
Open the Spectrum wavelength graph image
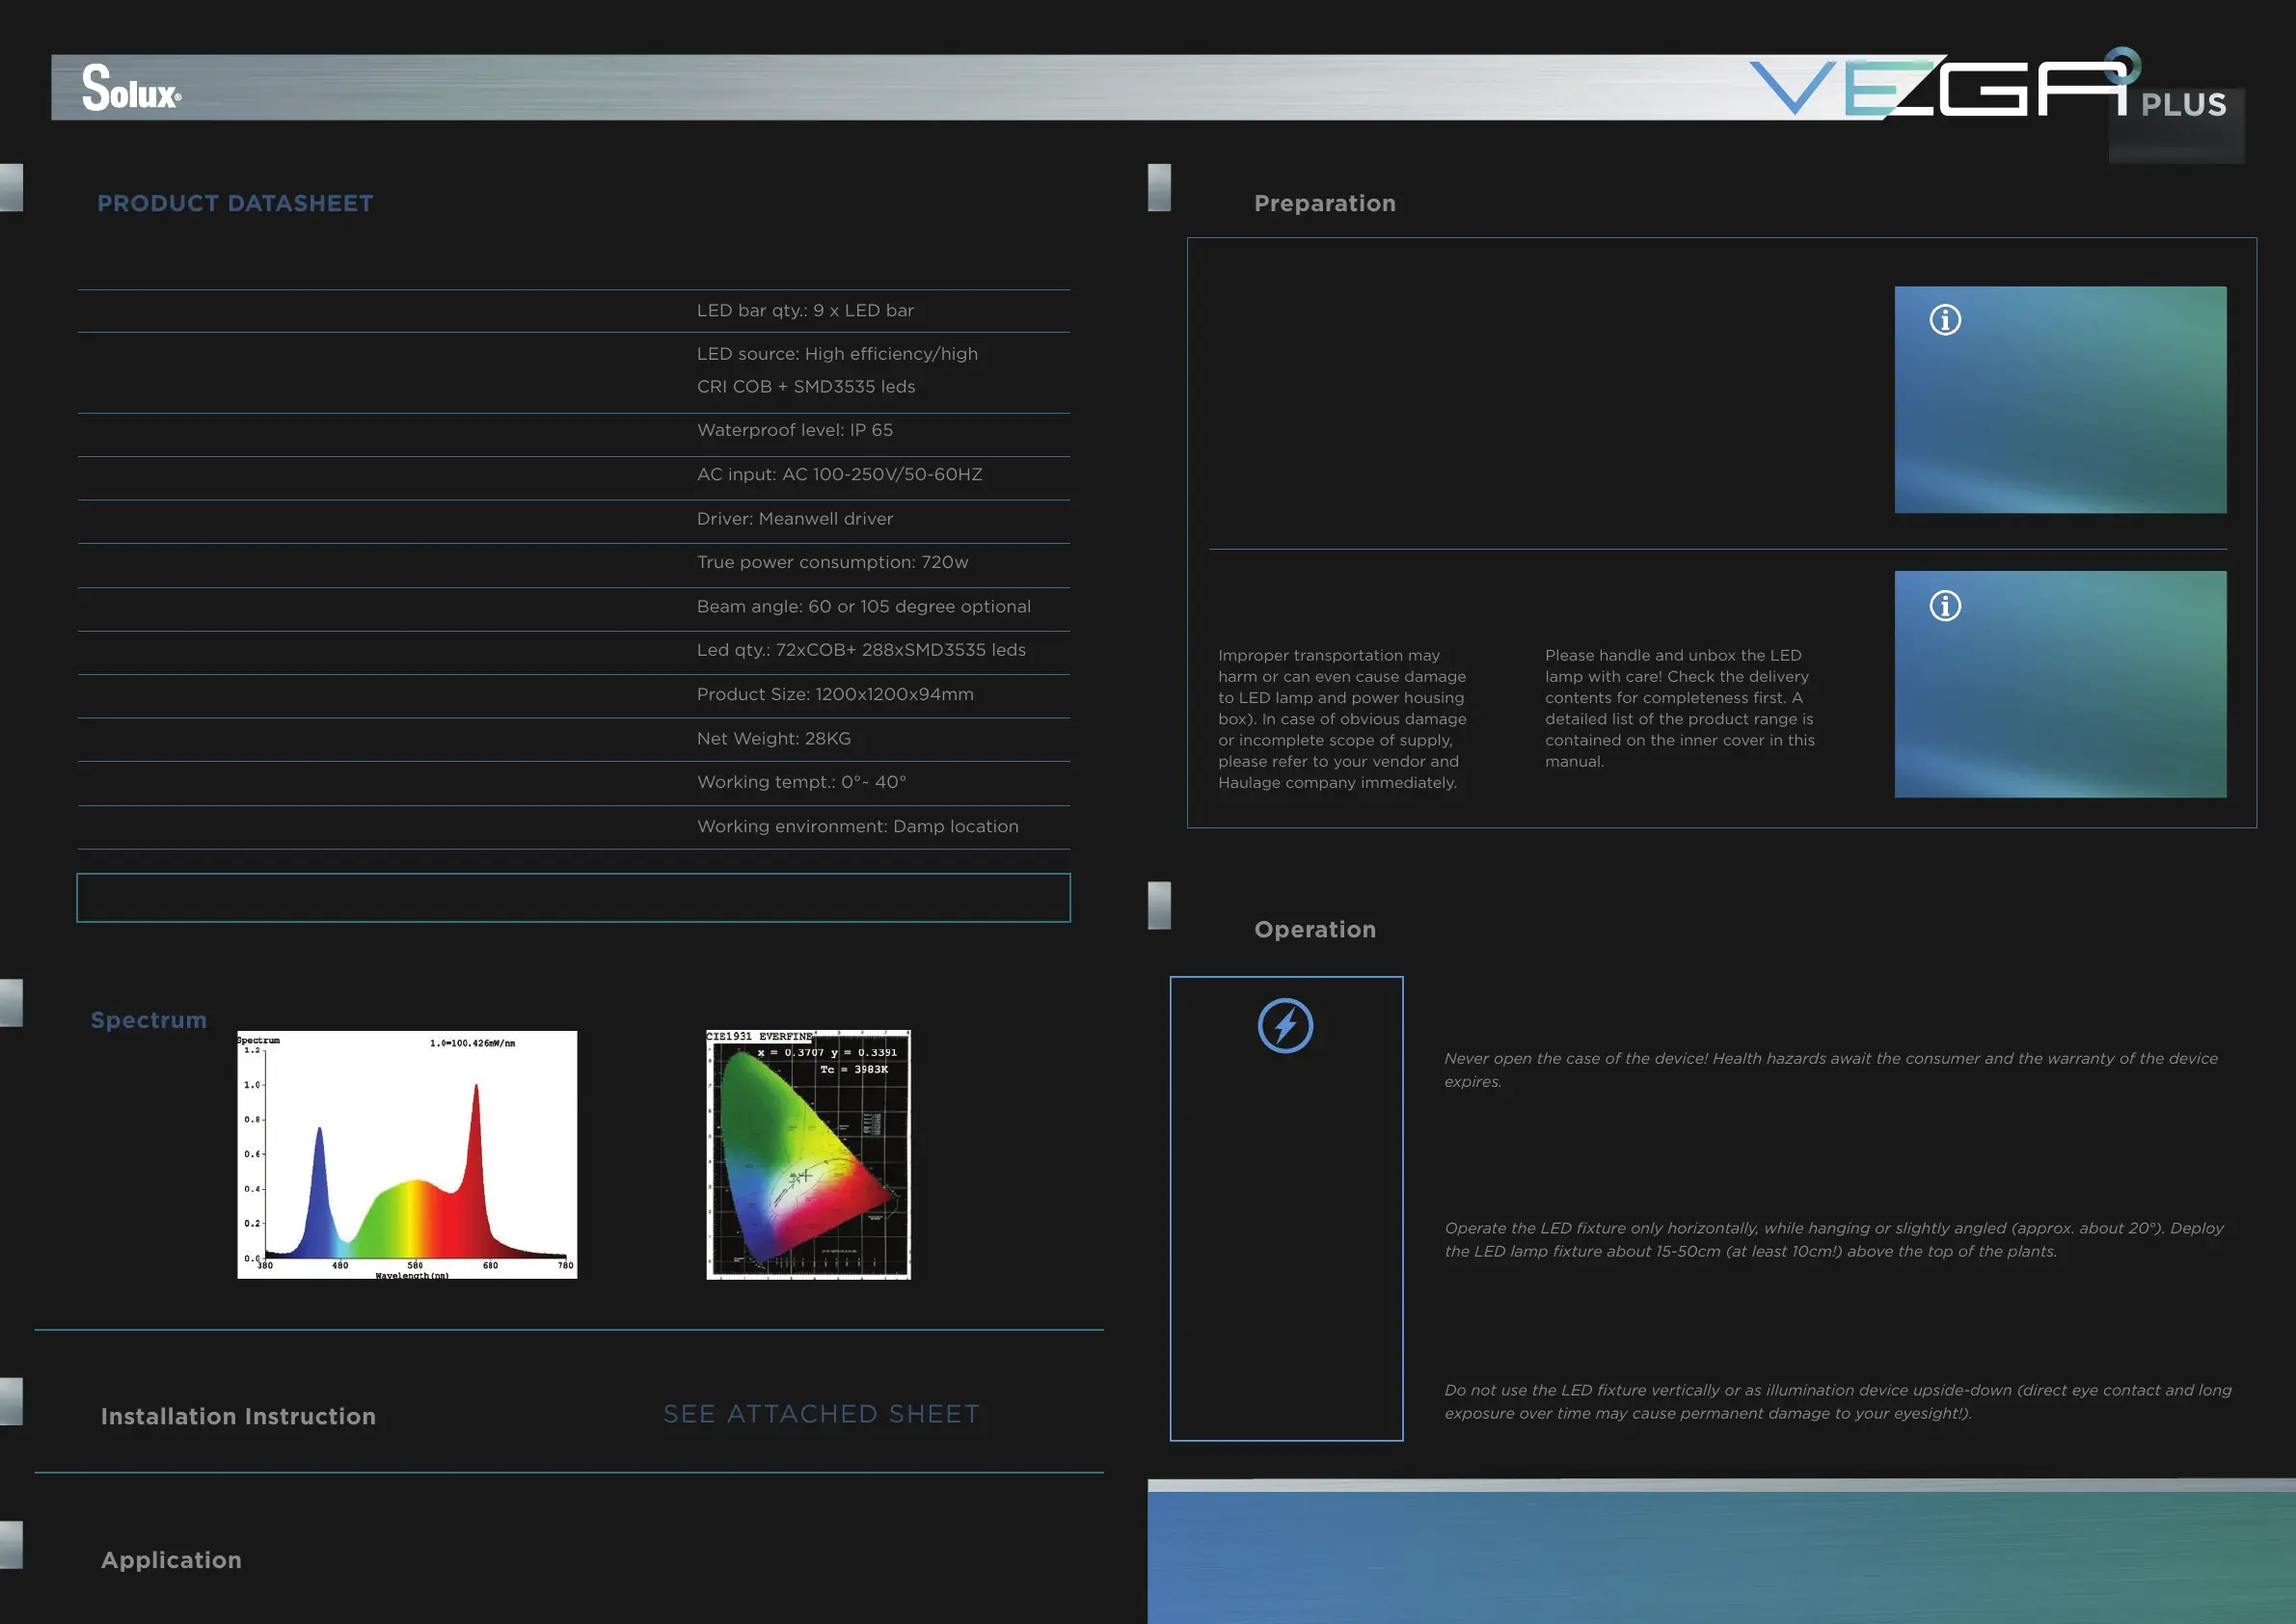407,1155
